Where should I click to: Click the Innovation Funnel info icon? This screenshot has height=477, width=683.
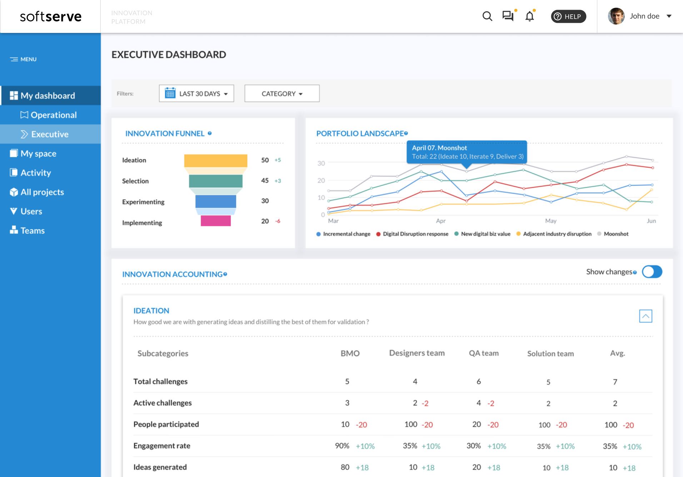coord(210,133)
